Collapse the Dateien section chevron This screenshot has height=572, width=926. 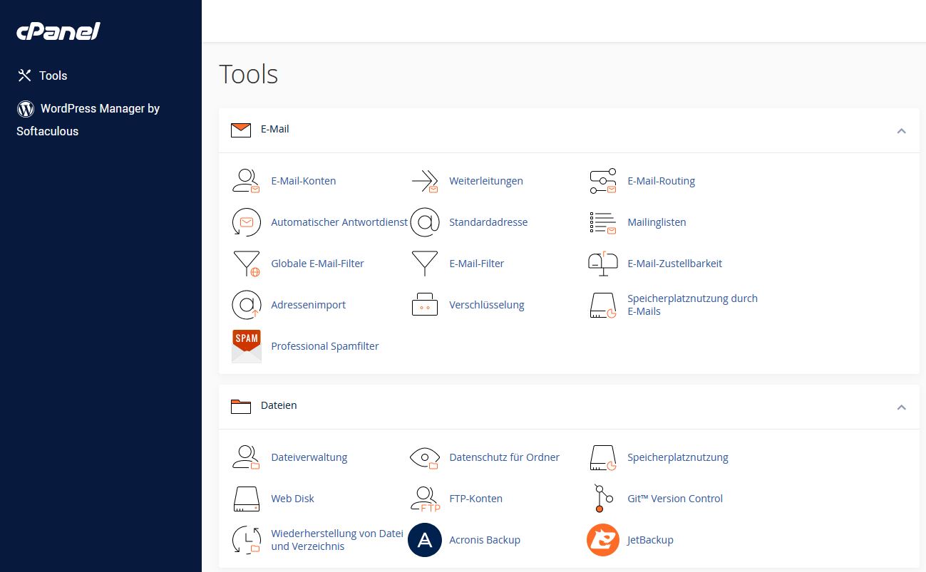pyautogui.click(x=901, y=407)
